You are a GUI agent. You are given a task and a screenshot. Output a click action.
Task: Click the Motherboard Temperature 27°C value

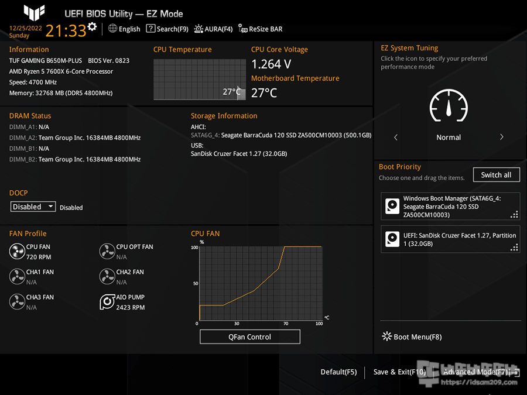tap(264, 92)
